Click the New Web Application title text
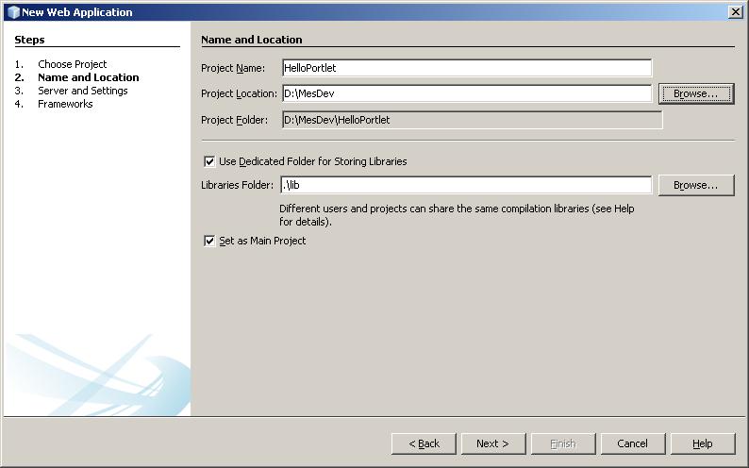The image size is (749, 468). point(77,12)
